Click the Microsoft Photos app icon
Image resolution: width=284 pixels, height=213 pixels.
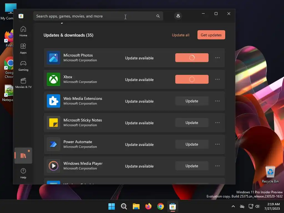[54, 58]
